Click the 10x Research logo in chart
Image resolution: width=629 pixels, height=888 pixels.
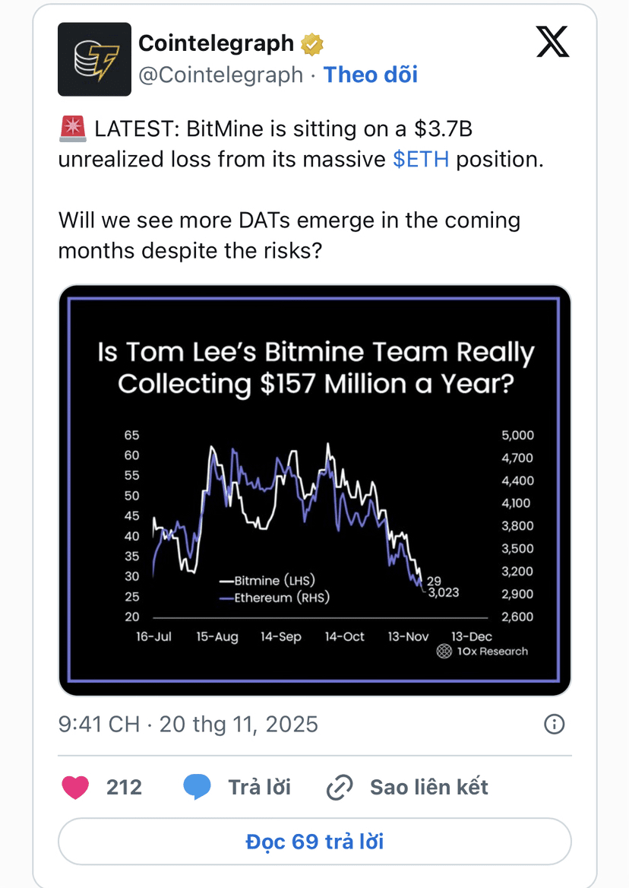pyautogui.click(x=444, y=651)
